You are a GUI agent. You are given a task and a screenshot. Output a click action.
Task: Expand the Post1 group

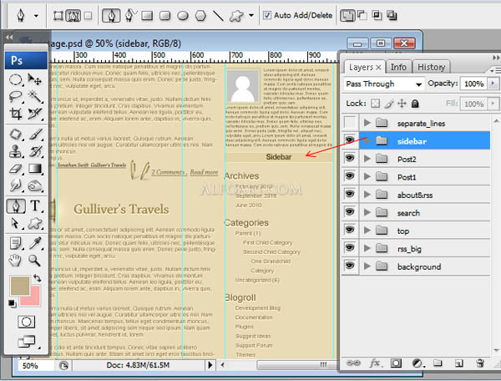367,176
